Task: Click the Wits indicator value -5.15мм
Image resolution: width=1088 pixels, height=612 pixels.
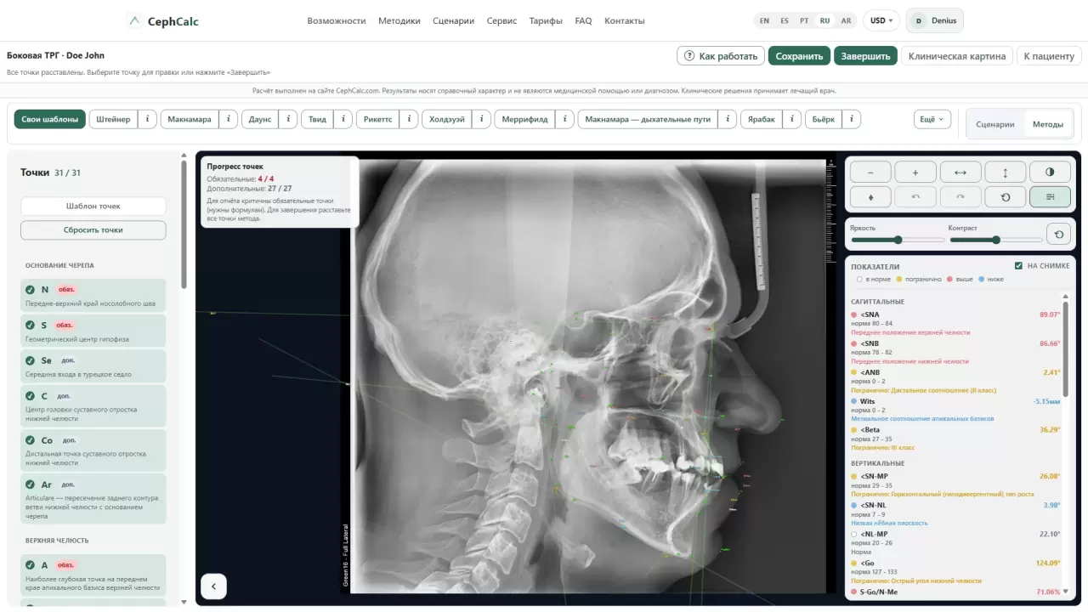Action: pos(1046,401)
